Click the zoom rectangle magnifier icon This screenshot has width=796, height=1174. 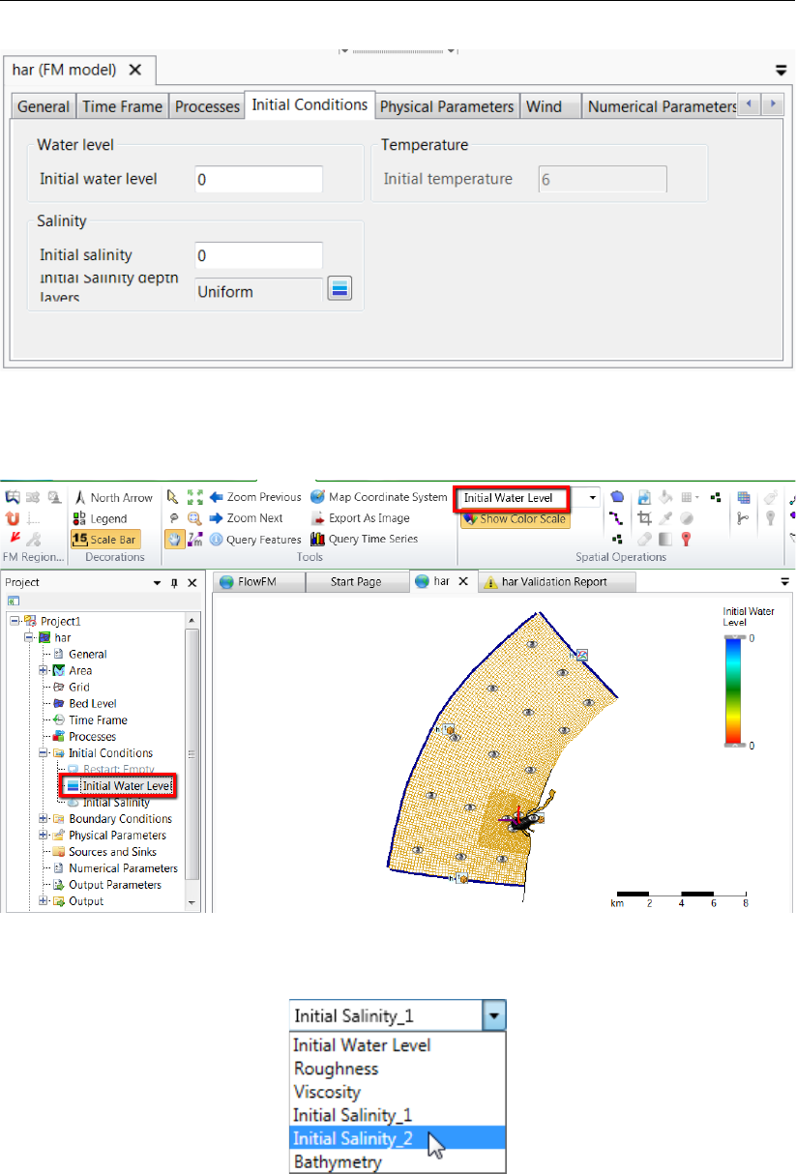tap(194, 518)
